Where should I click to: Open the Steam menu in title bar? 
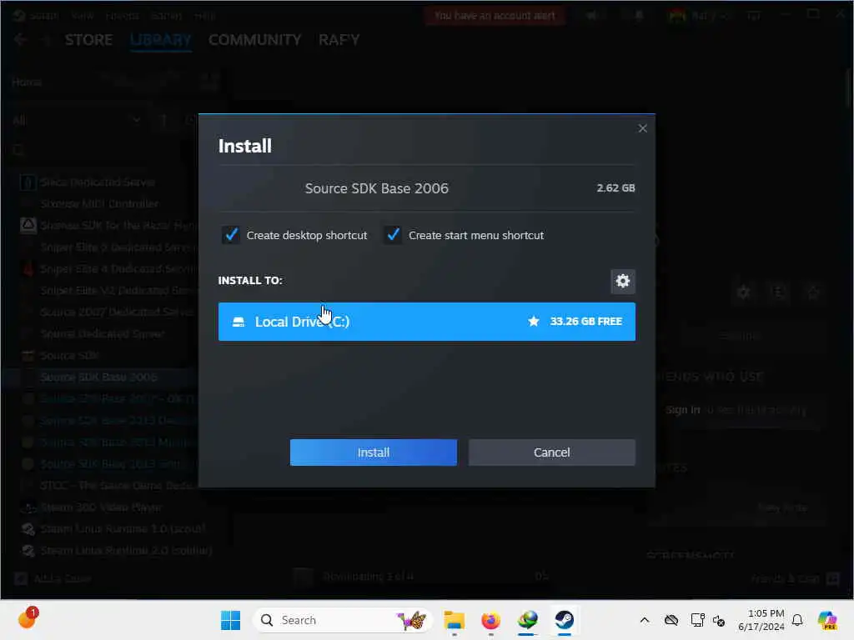(x=43, y=15)
